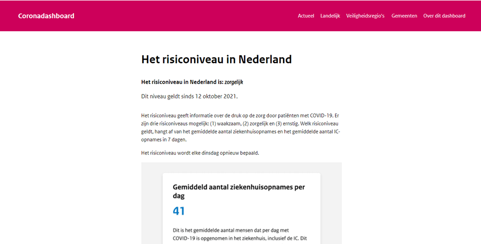481x244 pixels.
Task: Select Gemeenten in the top navigation
Action: (404, 16)
